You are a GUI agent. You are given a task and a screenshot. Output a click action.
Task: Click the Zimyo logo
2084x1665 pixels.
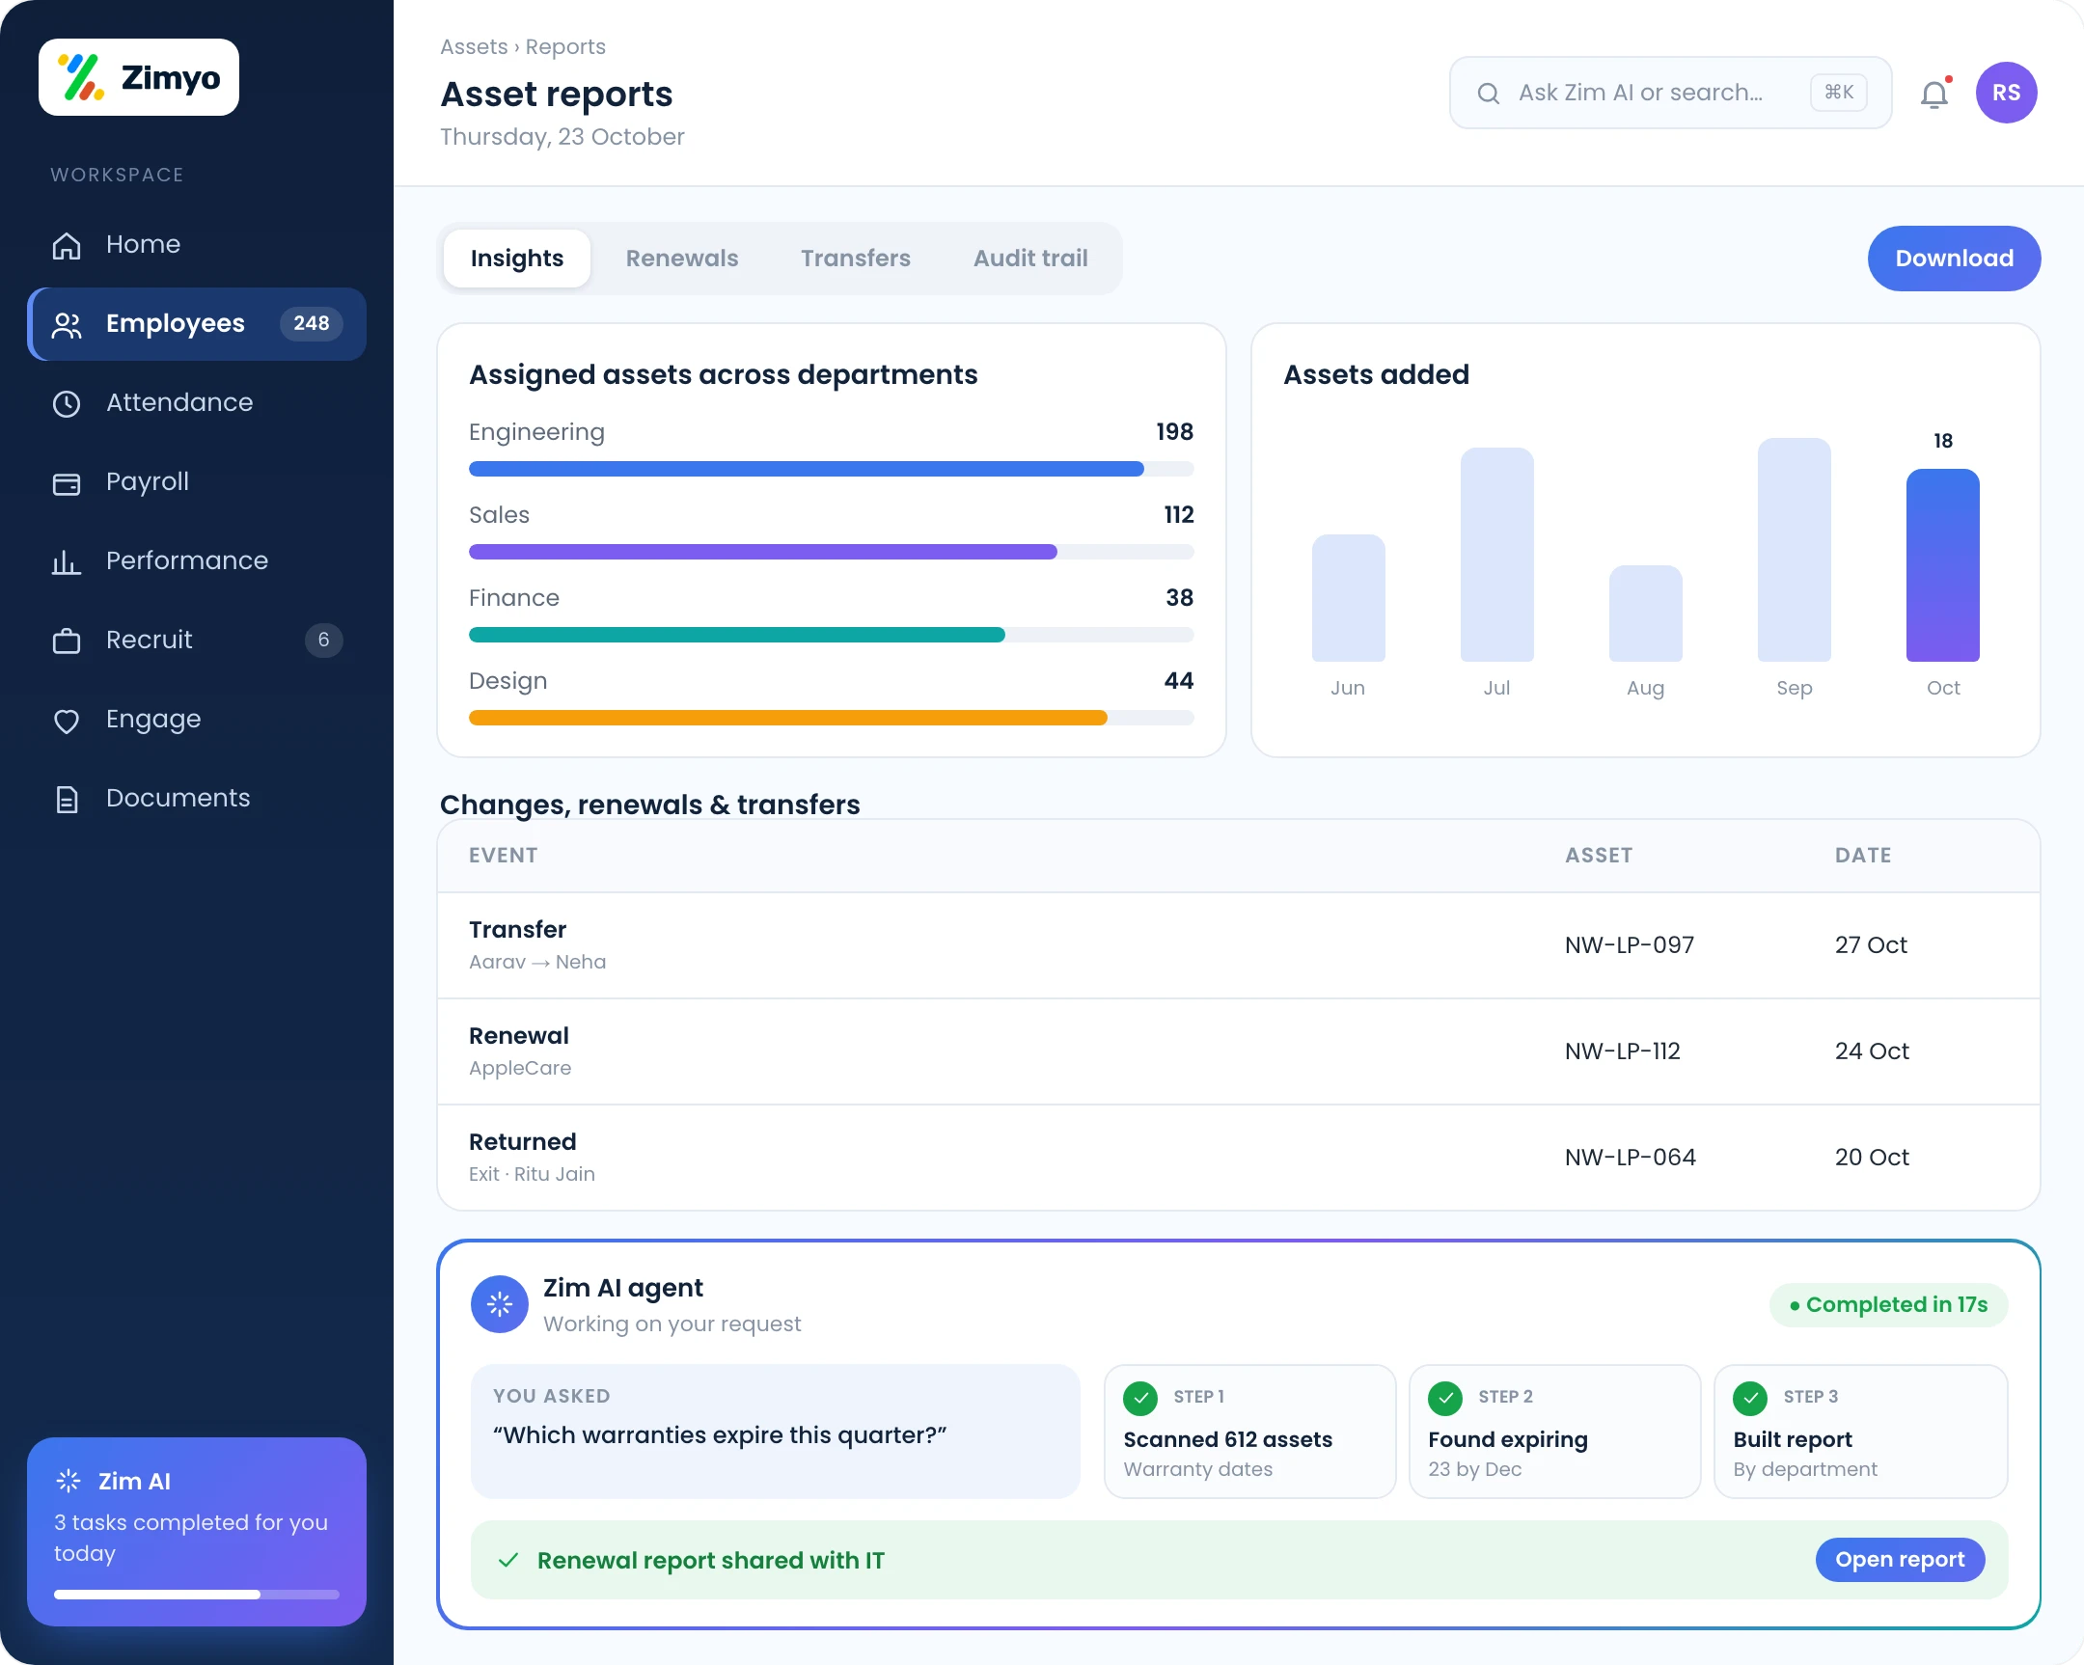[x=138, y=77]
